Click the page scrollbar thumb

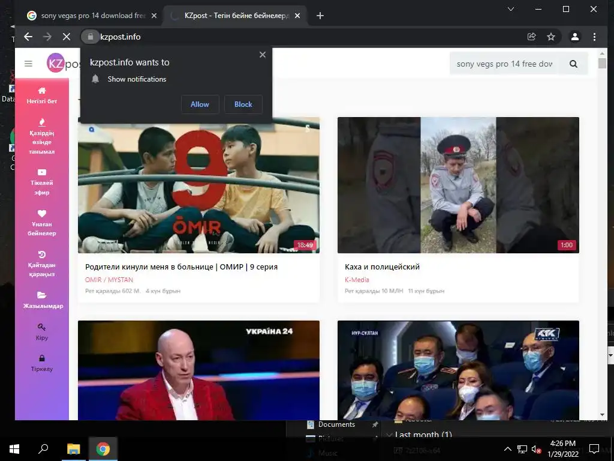[x=602, y=63]
